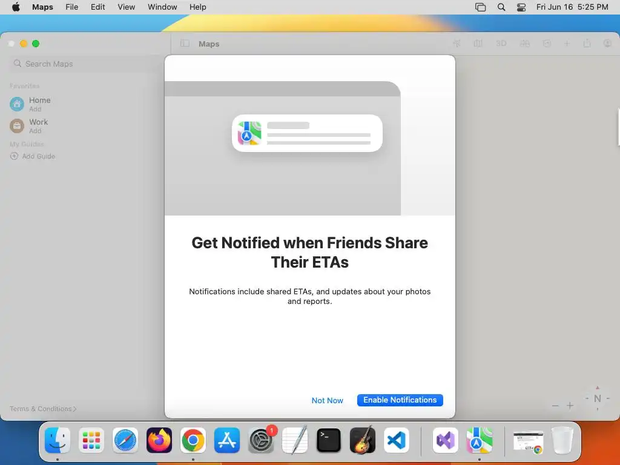Click the N compass control

[x=598, y=398]
